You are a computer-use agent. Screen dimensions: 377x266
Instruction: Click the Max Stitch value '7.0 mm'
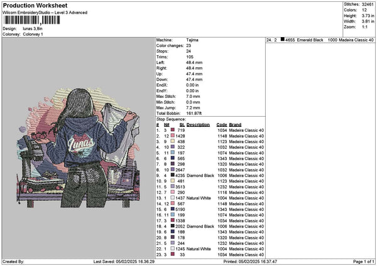193,97
